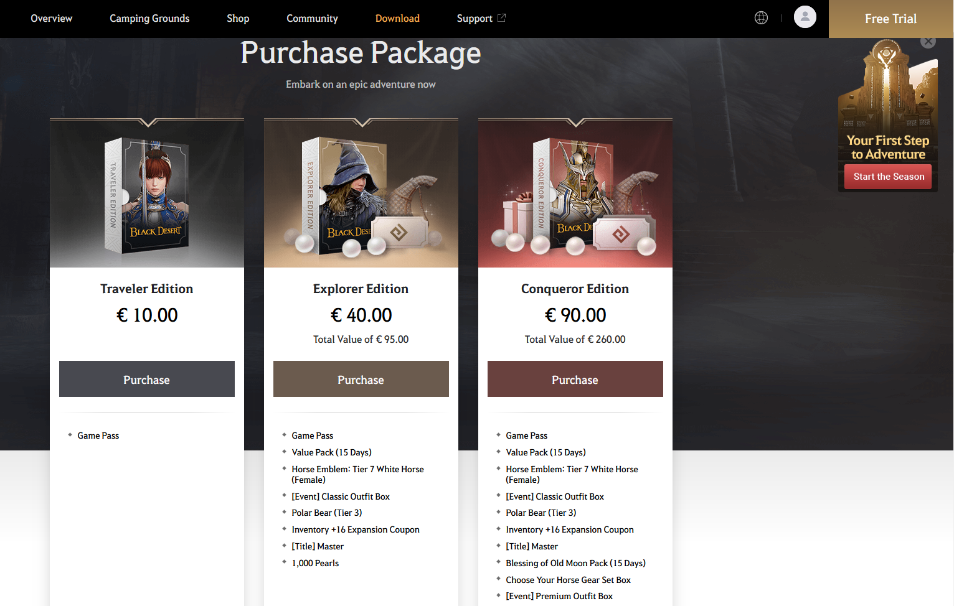Click the Free Trial button
The width and height of the screenshot is (954, 606).
click(891, 19)
